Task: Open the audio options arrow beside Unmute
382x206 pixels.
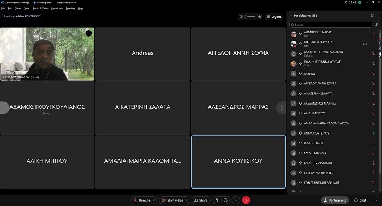Action: (154, 200)
